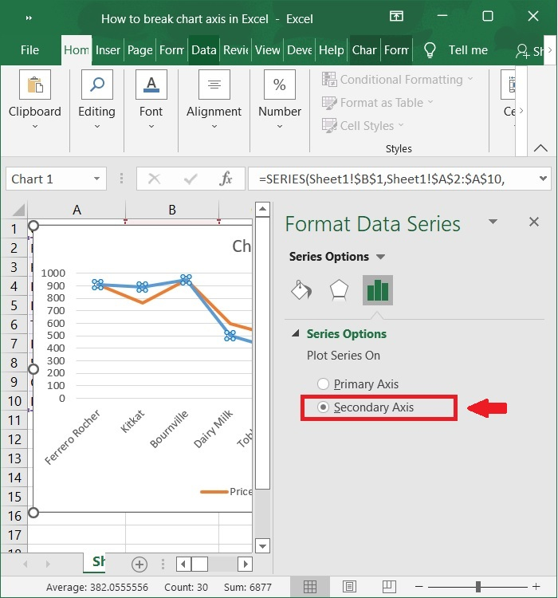Switch to Page Layout view
This screenshot has width=558, height=598.
click(349, 587)
